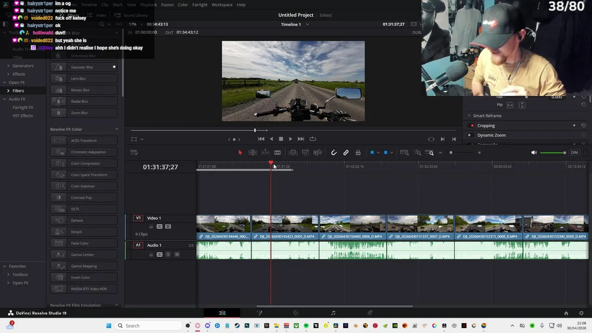Select the Selection Mode arrow tool

tap(240, 153)
